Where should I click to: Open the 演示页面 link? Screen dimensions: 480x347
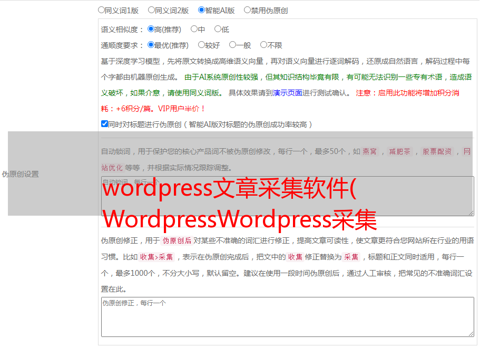288,93
